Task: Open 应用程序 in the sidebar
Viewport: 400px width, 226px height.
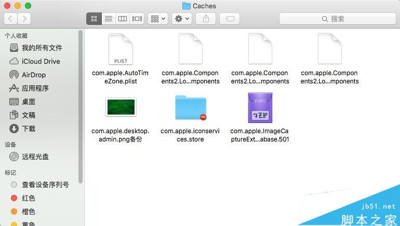Action: point(35,88)
